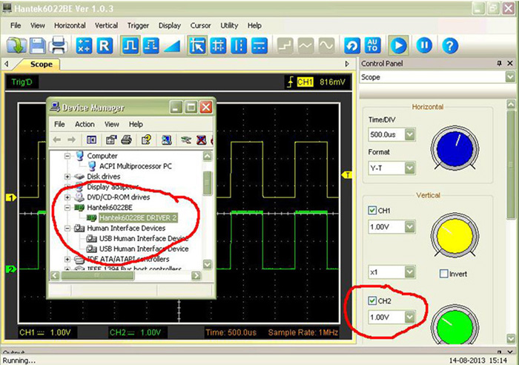Select the vertical cursor lines icon
This screenshot has height=365, width=519.
[239, 45]
